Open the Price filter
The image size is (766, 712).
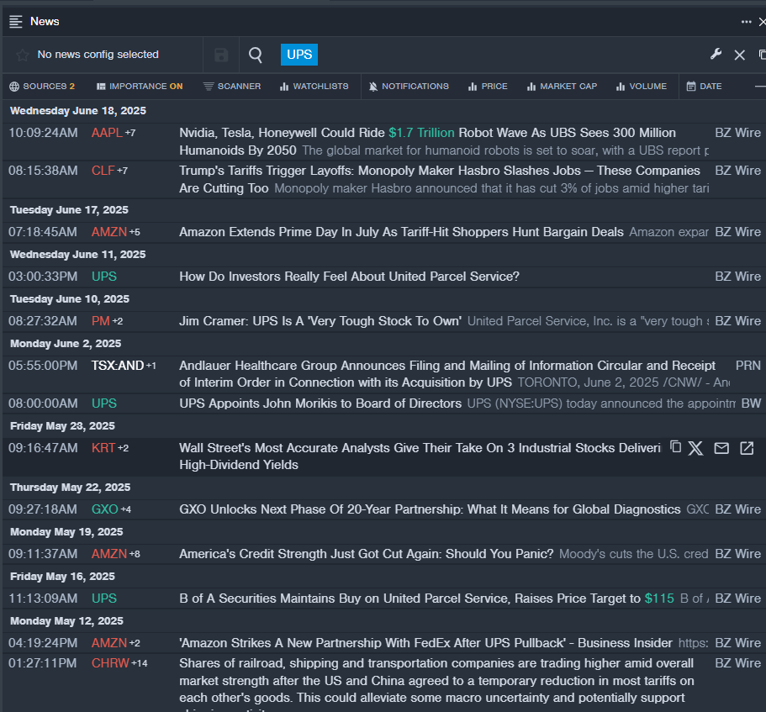pyautogui.click(x=488, y=87)
